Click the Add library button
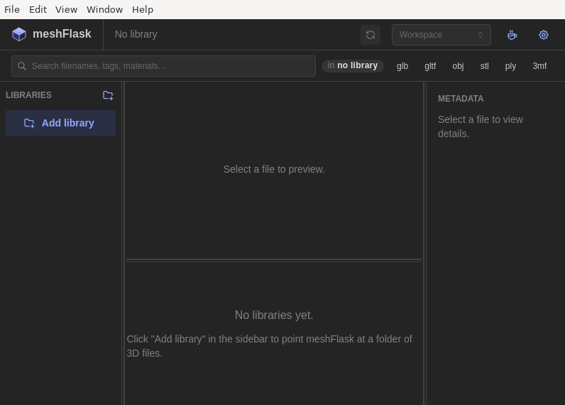 pyautogui.click(x=60, y=123)
